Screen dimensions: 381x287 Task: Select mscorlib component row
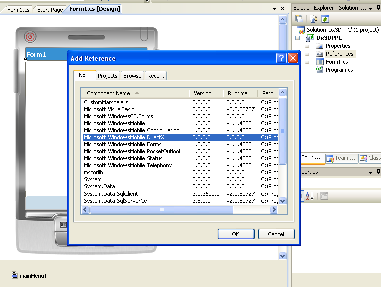click(x=181, y=172)
